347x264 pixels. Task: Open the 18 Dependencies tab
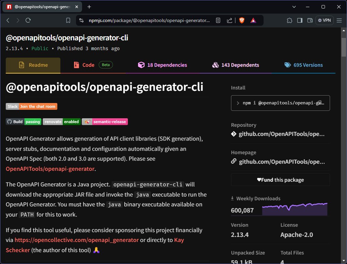click(162, 65)
